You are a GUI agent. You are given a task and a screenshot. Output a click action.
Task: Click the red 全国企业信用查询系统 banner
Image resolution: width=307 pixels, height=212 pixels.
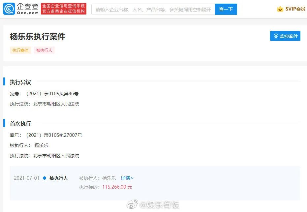tap(64, 9)
